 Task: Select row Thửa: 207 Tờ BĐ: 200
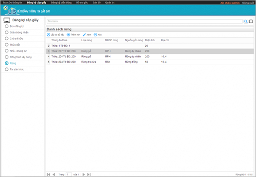[150, 51]
